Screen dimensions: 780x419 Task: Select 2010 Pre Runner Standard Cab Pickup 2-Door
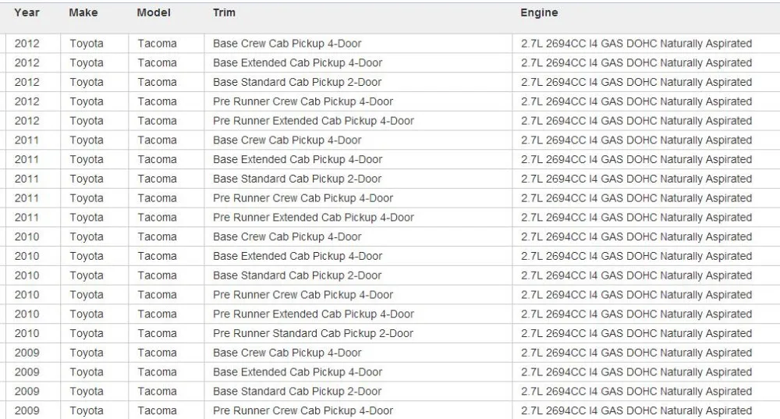click(x=313, y=334)
